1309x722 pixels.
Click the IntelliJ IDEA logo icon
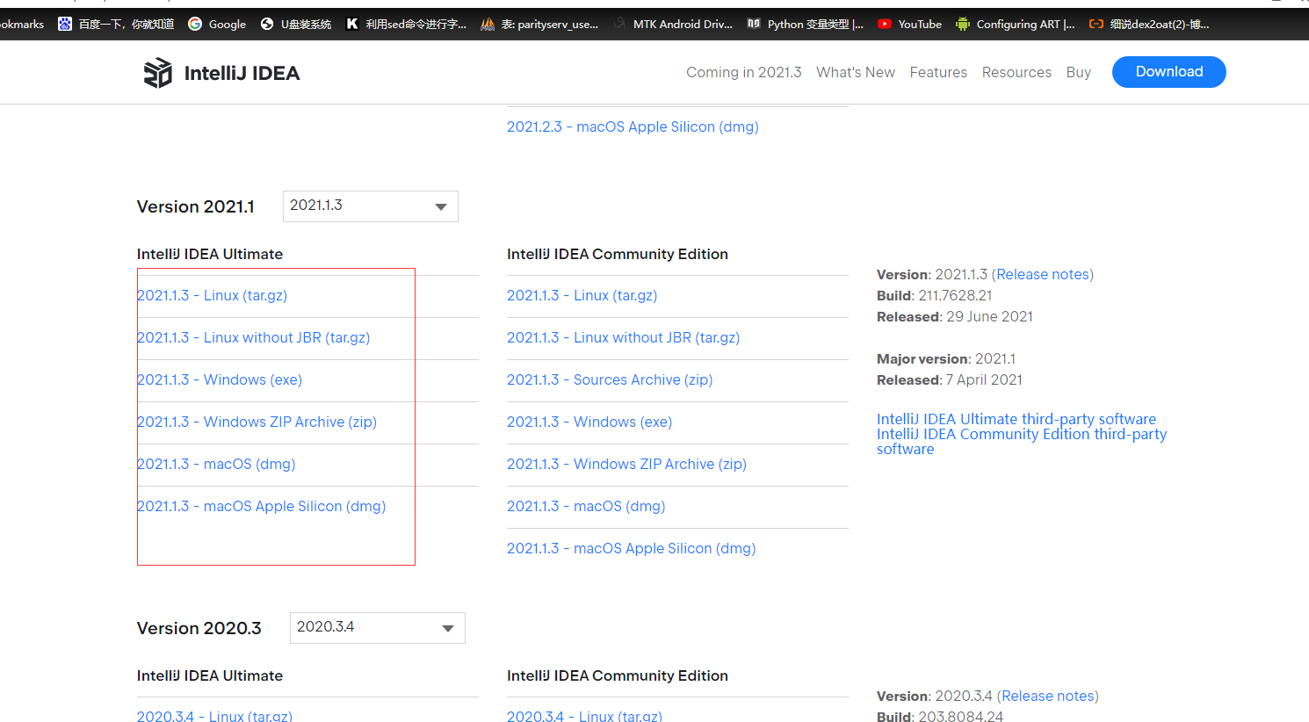(x=158, y=73)
